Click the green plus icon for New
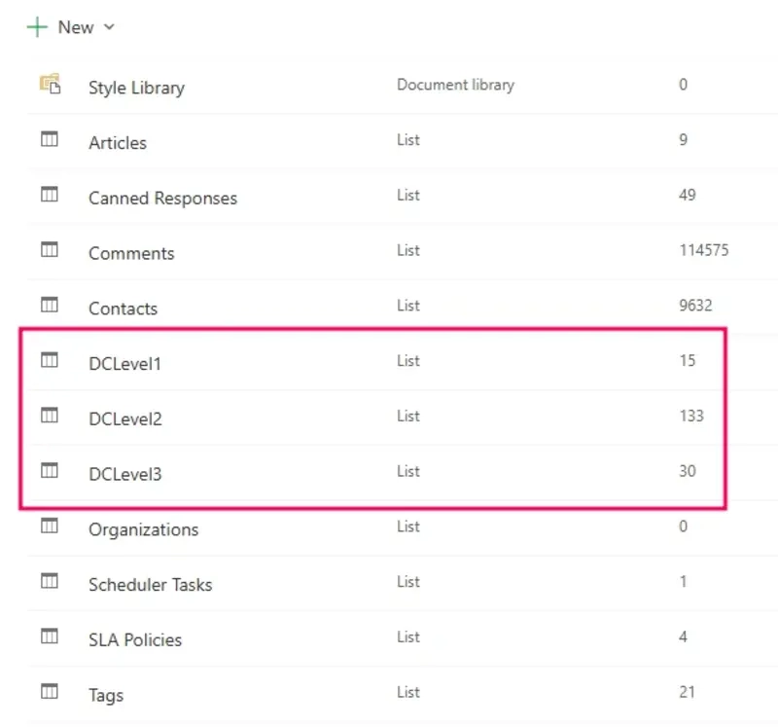Screen dimensions: 778x727 (x=35, y=27)
